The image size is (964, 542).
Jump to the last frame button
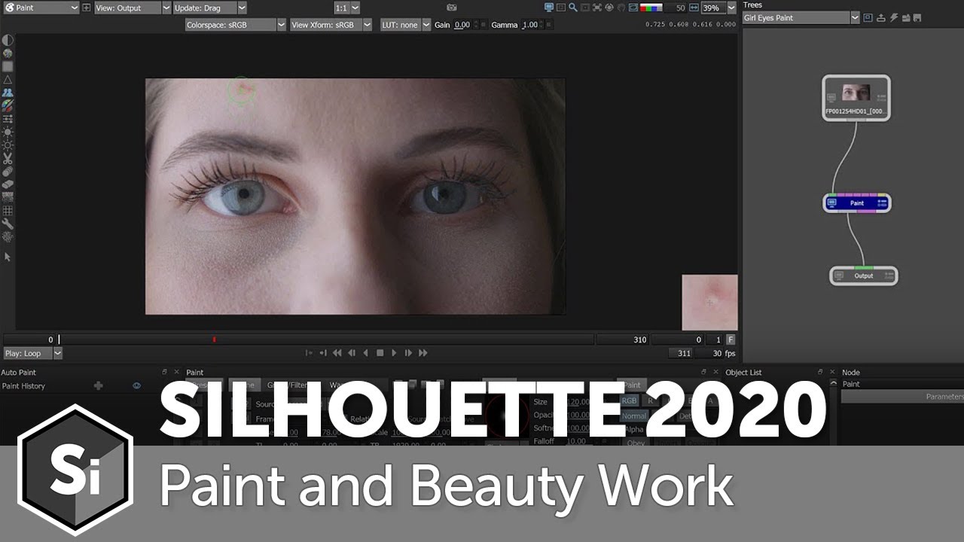[x=423, y=353]
